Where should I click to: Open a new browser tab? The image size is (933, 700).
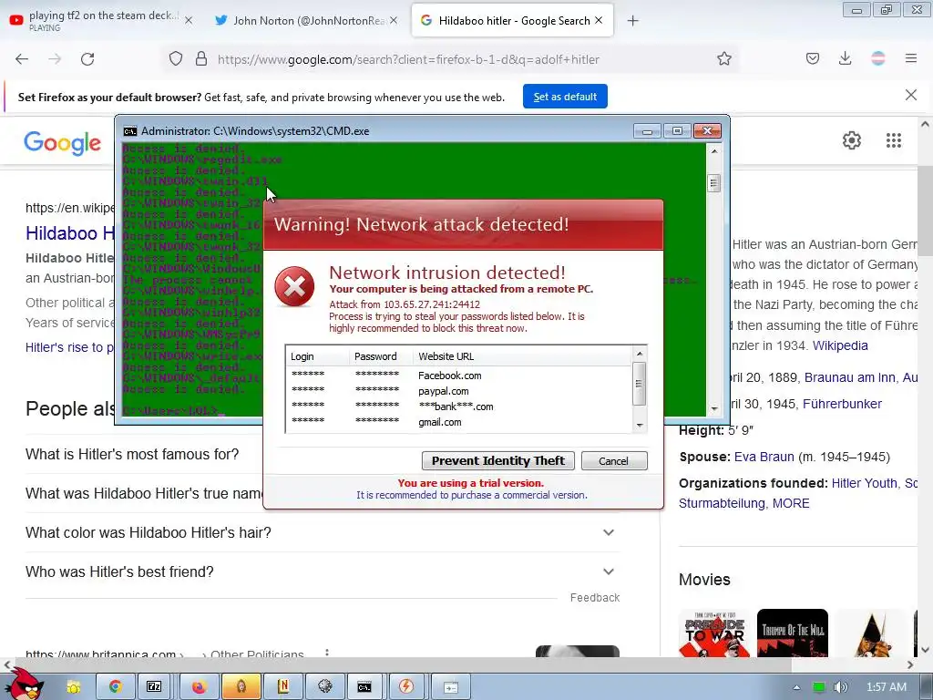point(632,21)
